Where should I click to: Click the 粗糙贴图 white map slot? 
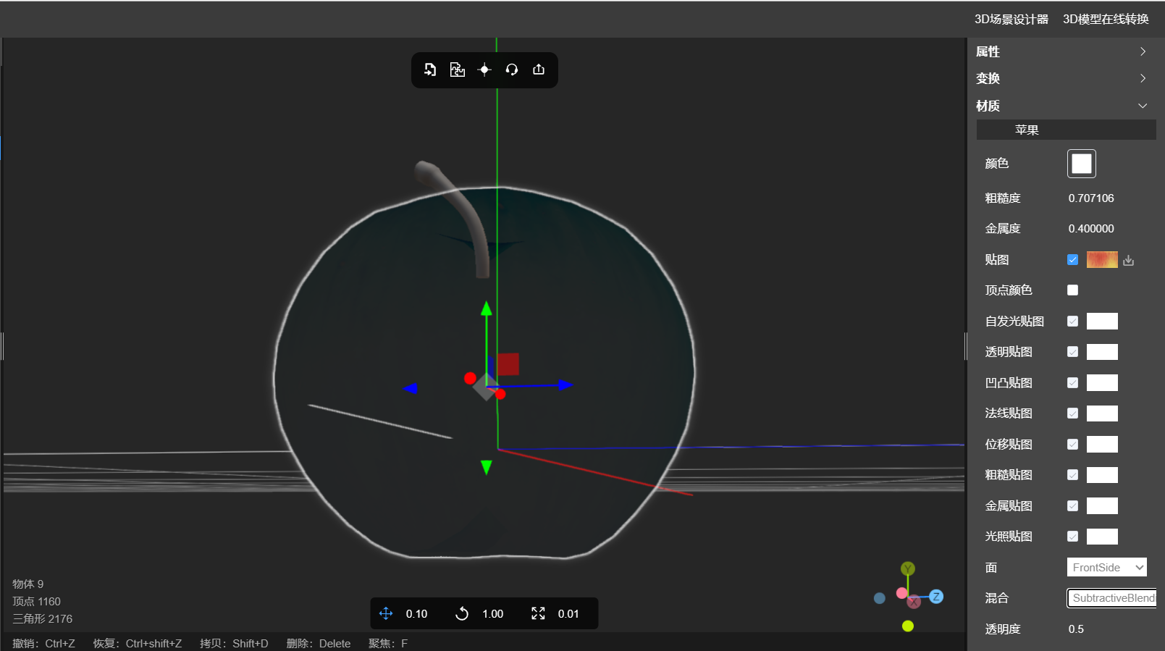click(x=1102, y=475)
